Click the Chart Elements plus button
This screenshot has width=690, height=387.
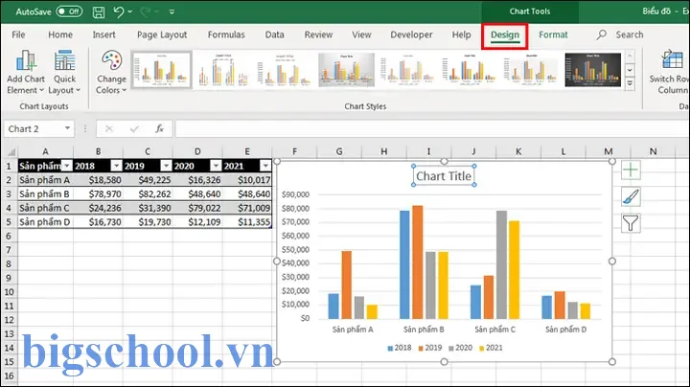631,170
